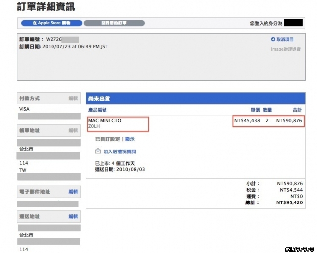317x253 pixels.
Task: Click the 稅金 tax amount NT$4,544
Action: pos(291,190)
